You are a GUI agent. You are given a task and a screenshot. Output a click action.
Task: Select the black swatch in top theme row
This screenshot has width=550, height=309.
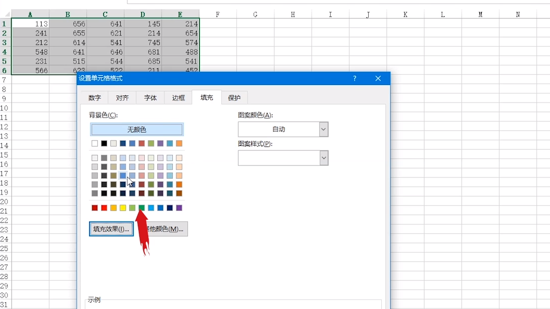tap(104, 143)
